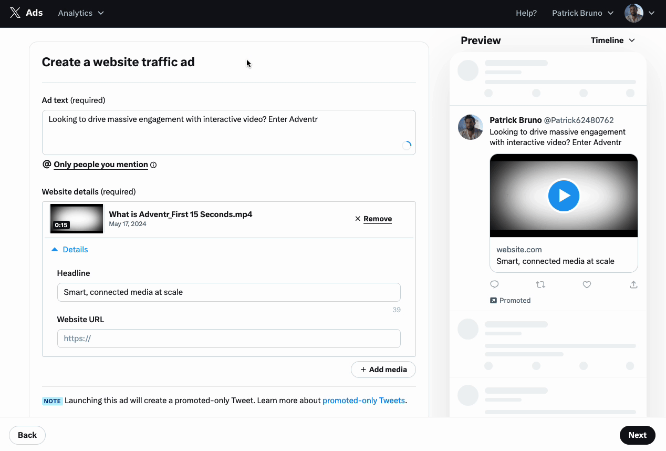
Task: Click the share icon in preview tweet
Action: [633, 284]
